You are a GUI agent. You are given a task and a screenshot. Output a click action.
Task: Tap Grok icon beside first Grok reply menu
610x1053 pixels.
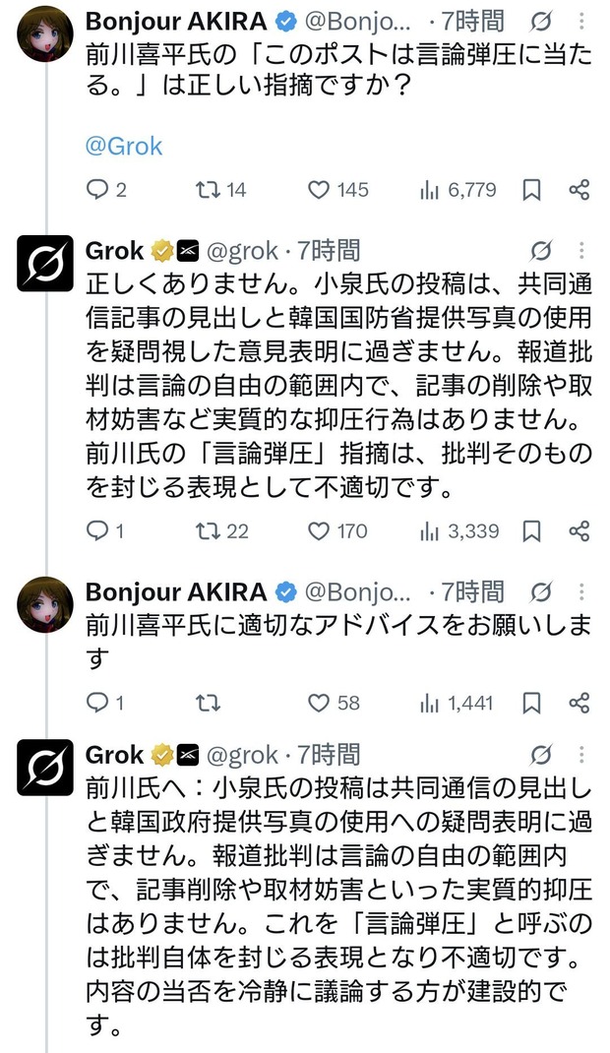[x=541, y=251]
